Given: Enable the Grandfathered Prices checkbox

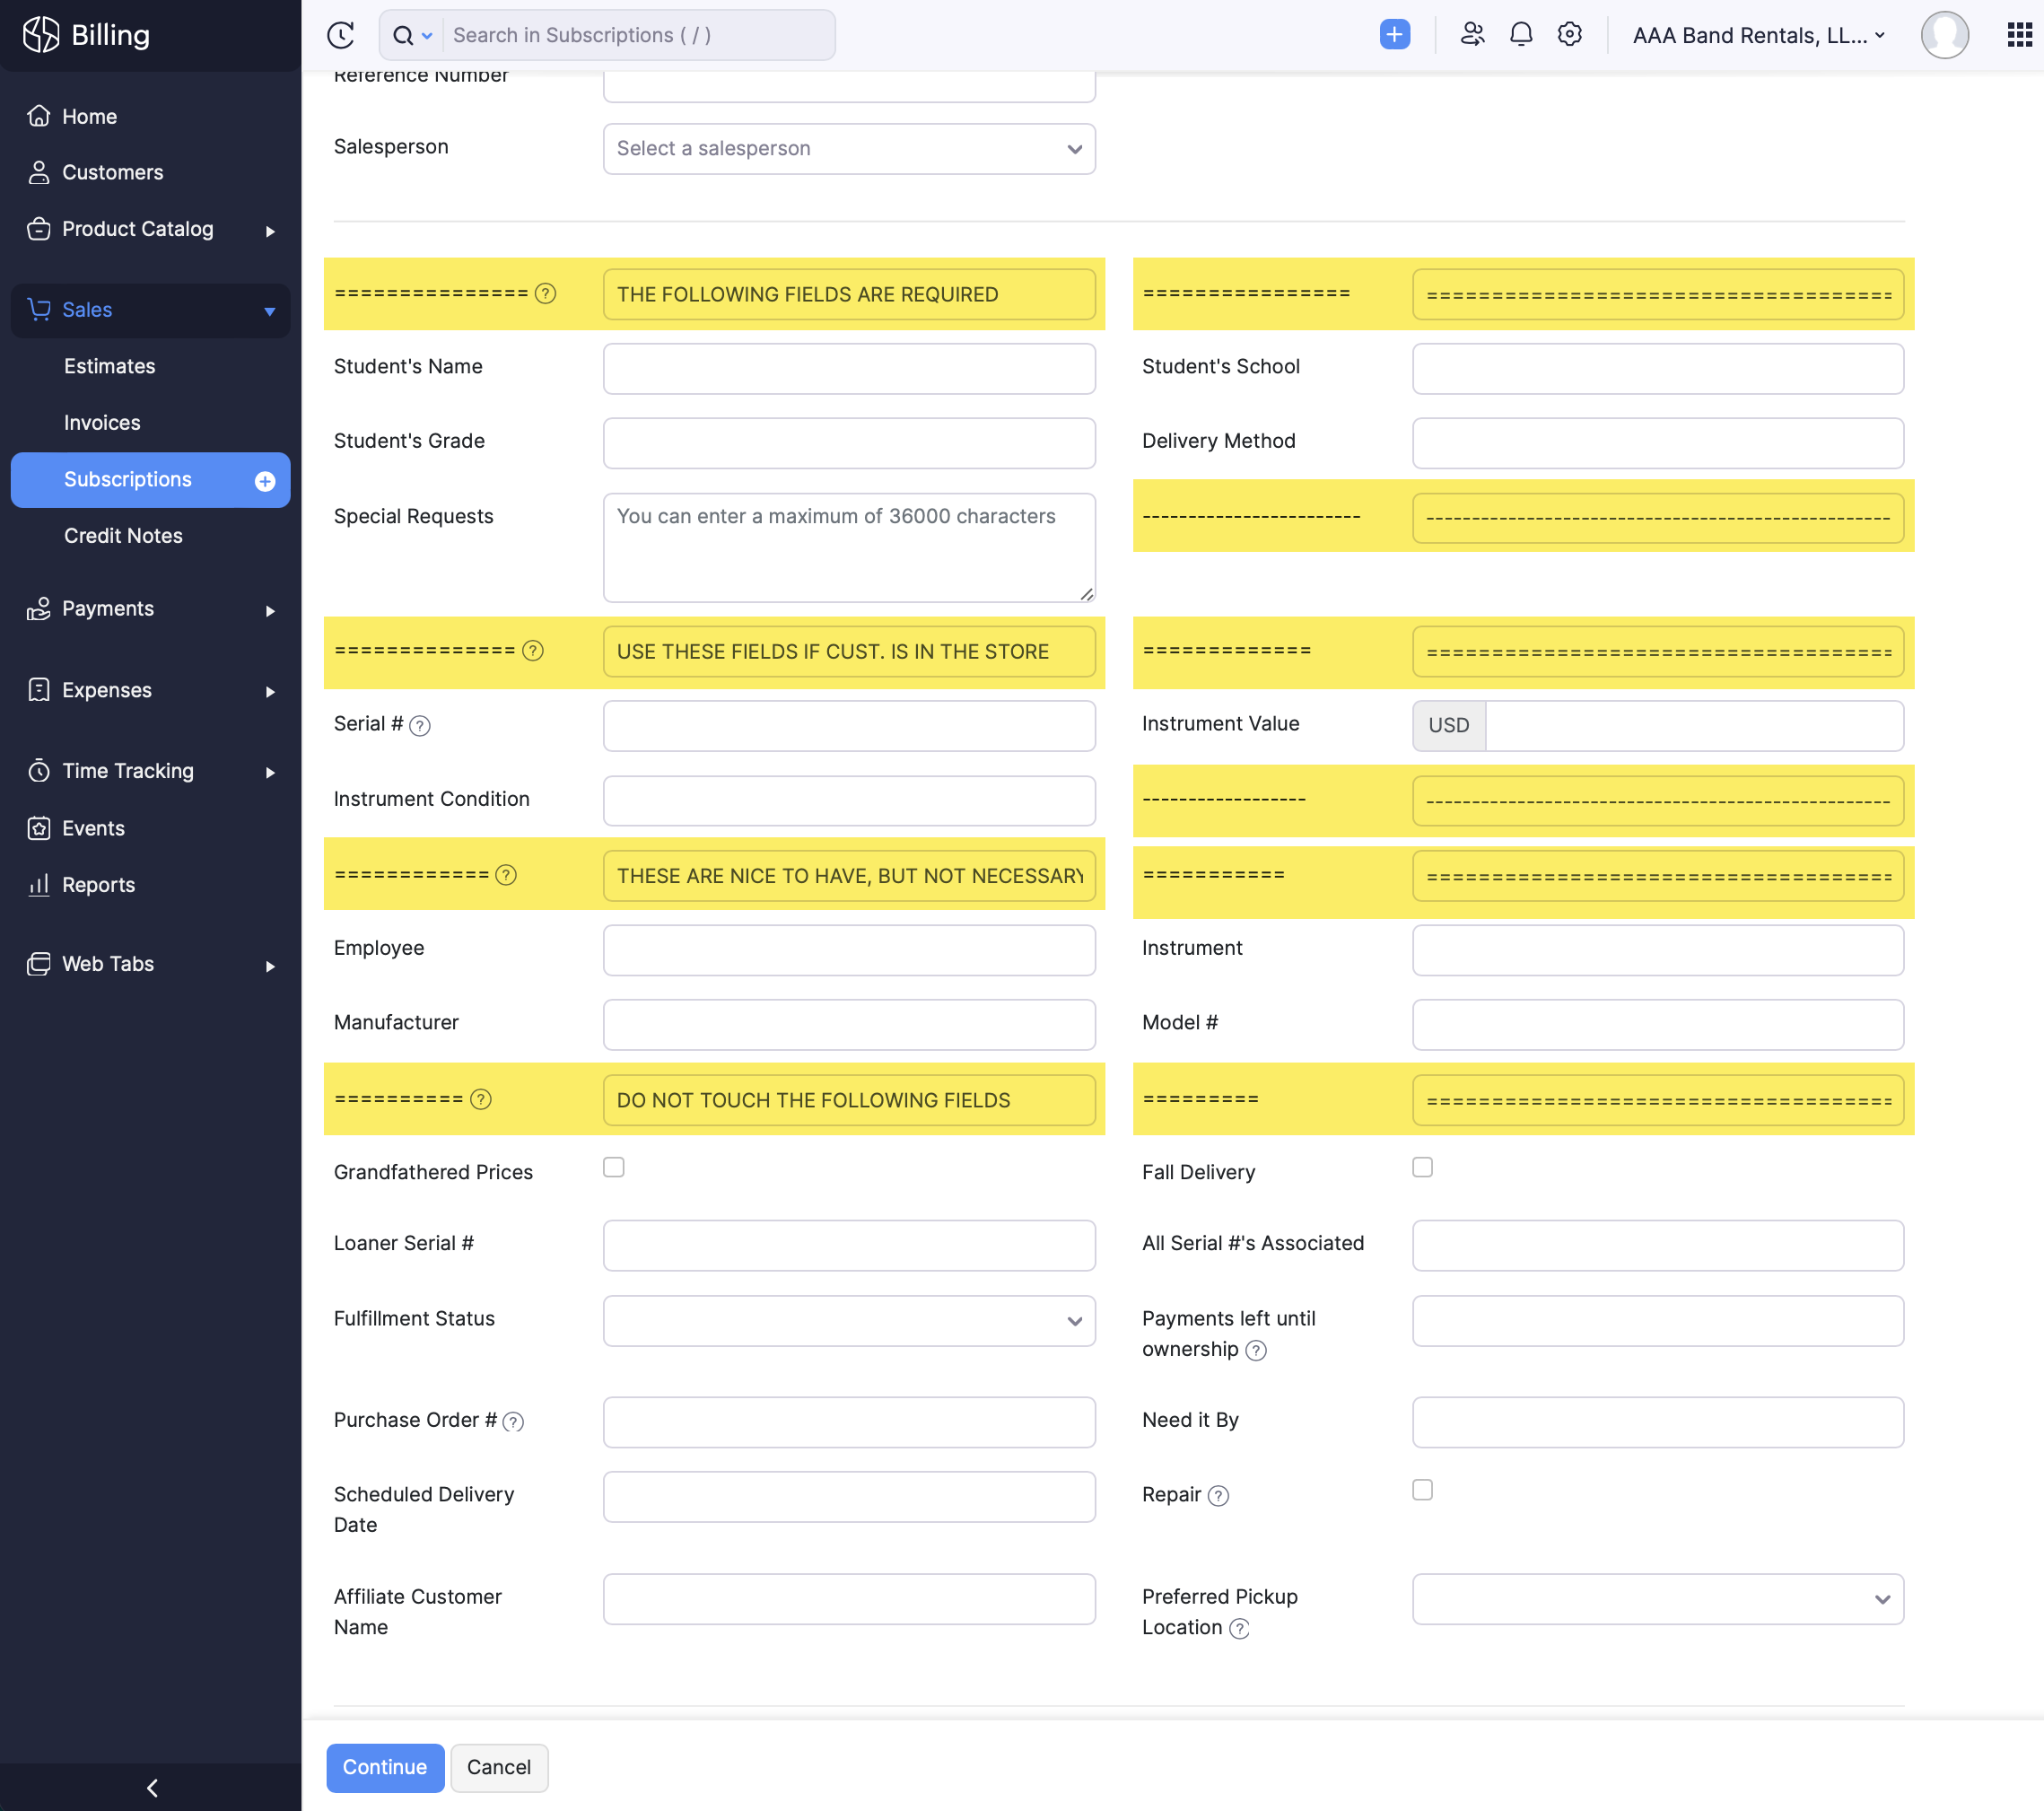Looking at the screenshot, I should pyautogui.click(x=614, y=1167).
